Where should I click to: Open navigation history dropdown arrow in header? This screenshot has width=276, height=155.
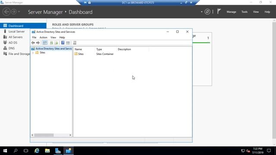(19, 12)
